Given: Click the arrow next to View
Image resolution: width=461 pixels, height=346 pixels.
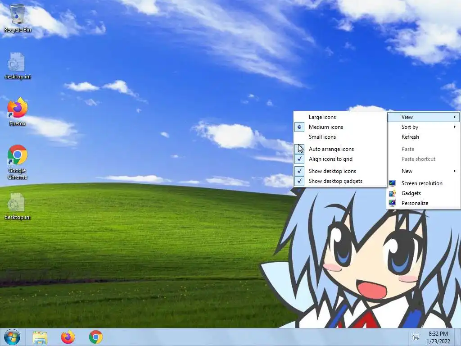Looking at the screenshot, I should 455,117.
